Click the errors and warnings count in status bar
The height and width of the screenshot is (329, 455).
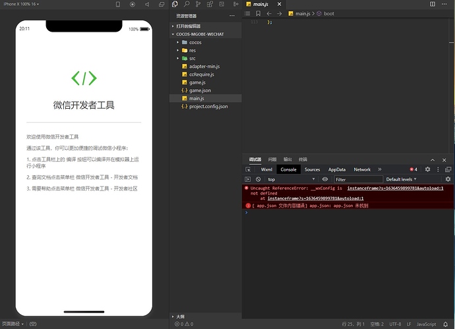click(184, 324)
